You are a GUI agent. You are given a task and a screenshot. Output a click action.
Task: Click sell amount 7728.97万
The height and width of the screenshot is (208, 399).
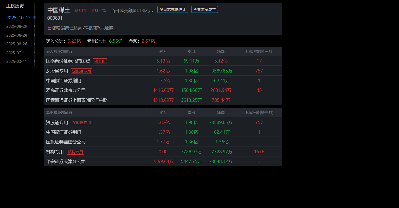click(191, 152)
